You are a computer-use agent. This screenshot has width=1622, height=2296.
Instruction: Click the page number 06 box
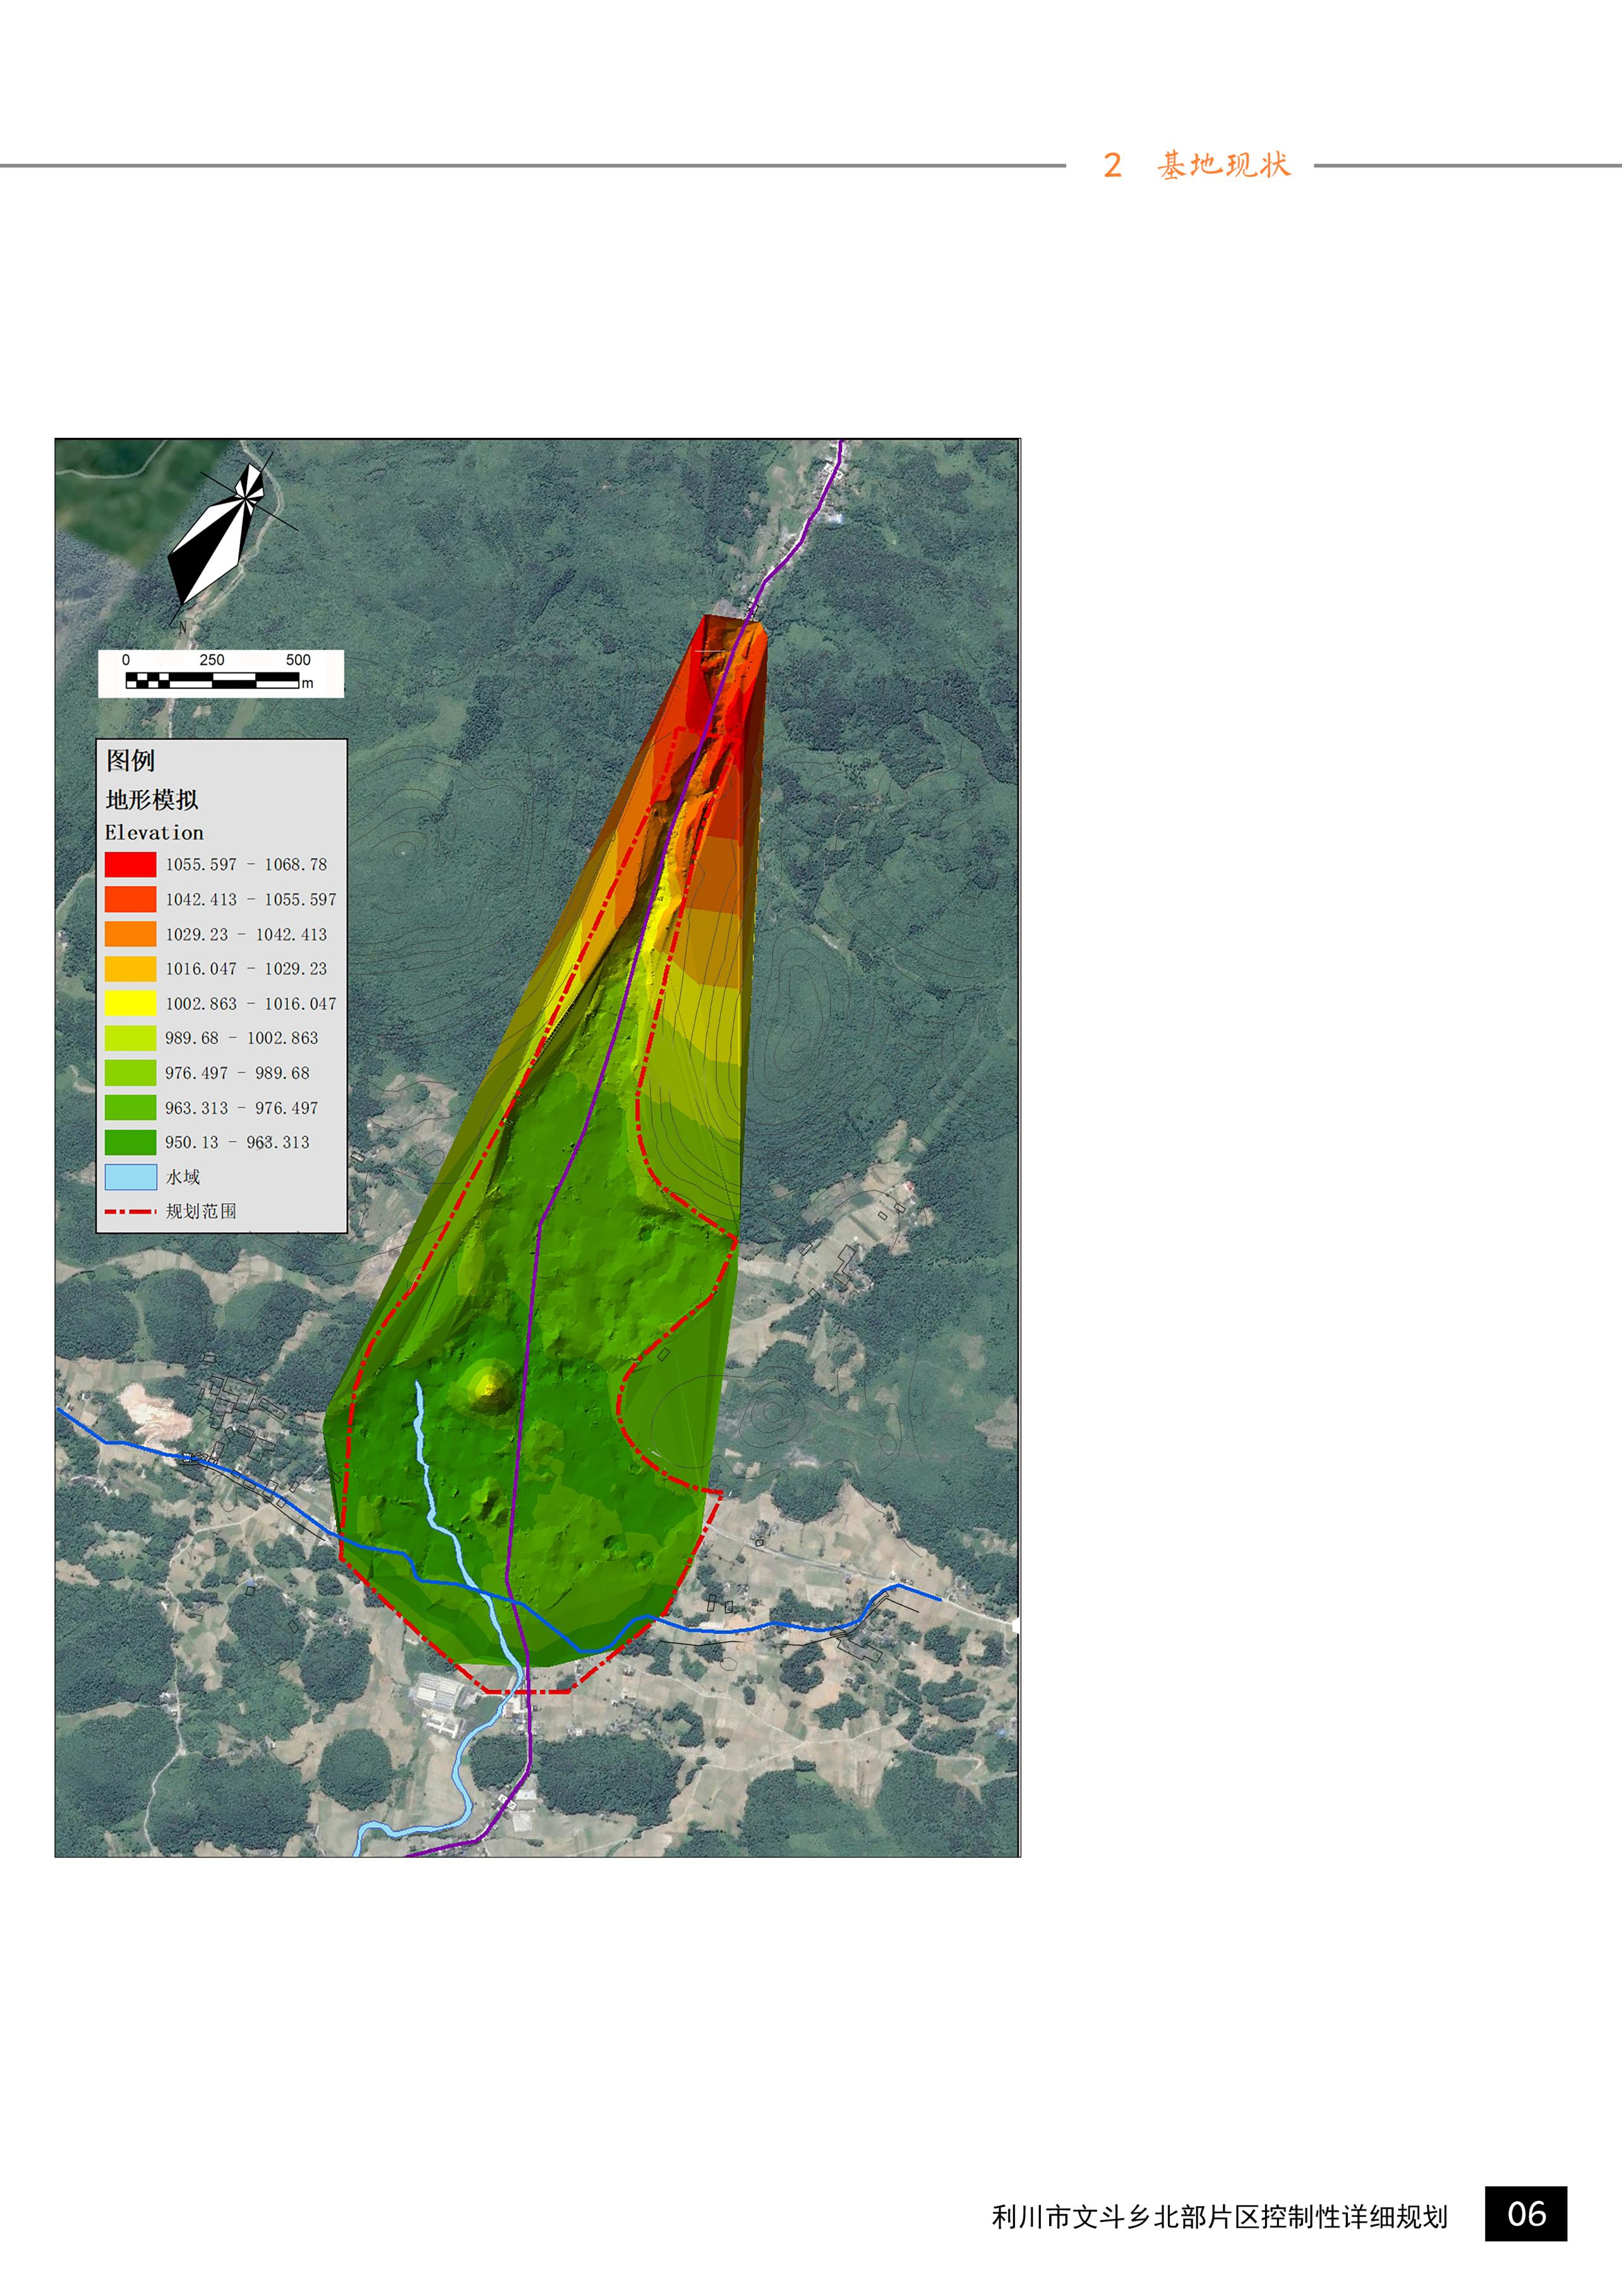pos(1525,2214)
